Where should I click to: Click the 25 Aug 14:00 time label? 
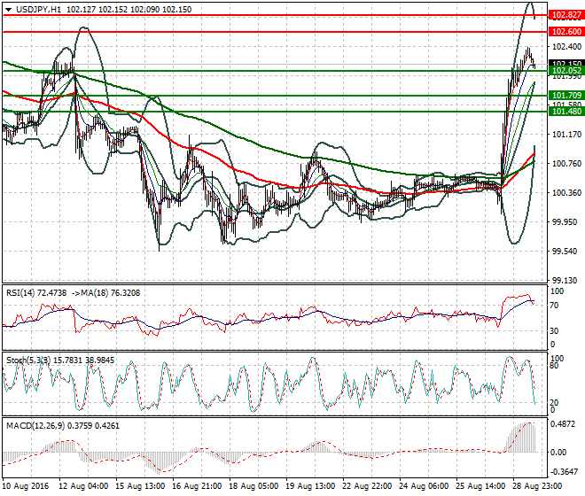pyautogui.click(x=481, y=486)
